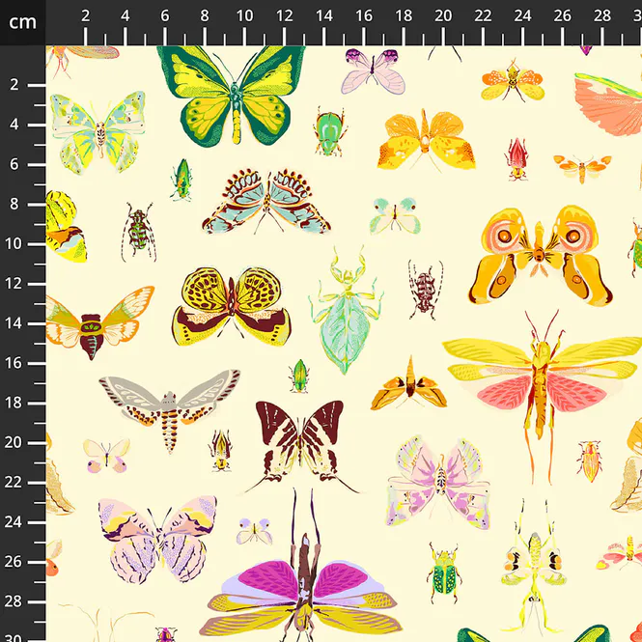This screenshot has width=642, height=642.
Task: Select the 16 mark on horizontal ruler
Action: pos(364,16)
